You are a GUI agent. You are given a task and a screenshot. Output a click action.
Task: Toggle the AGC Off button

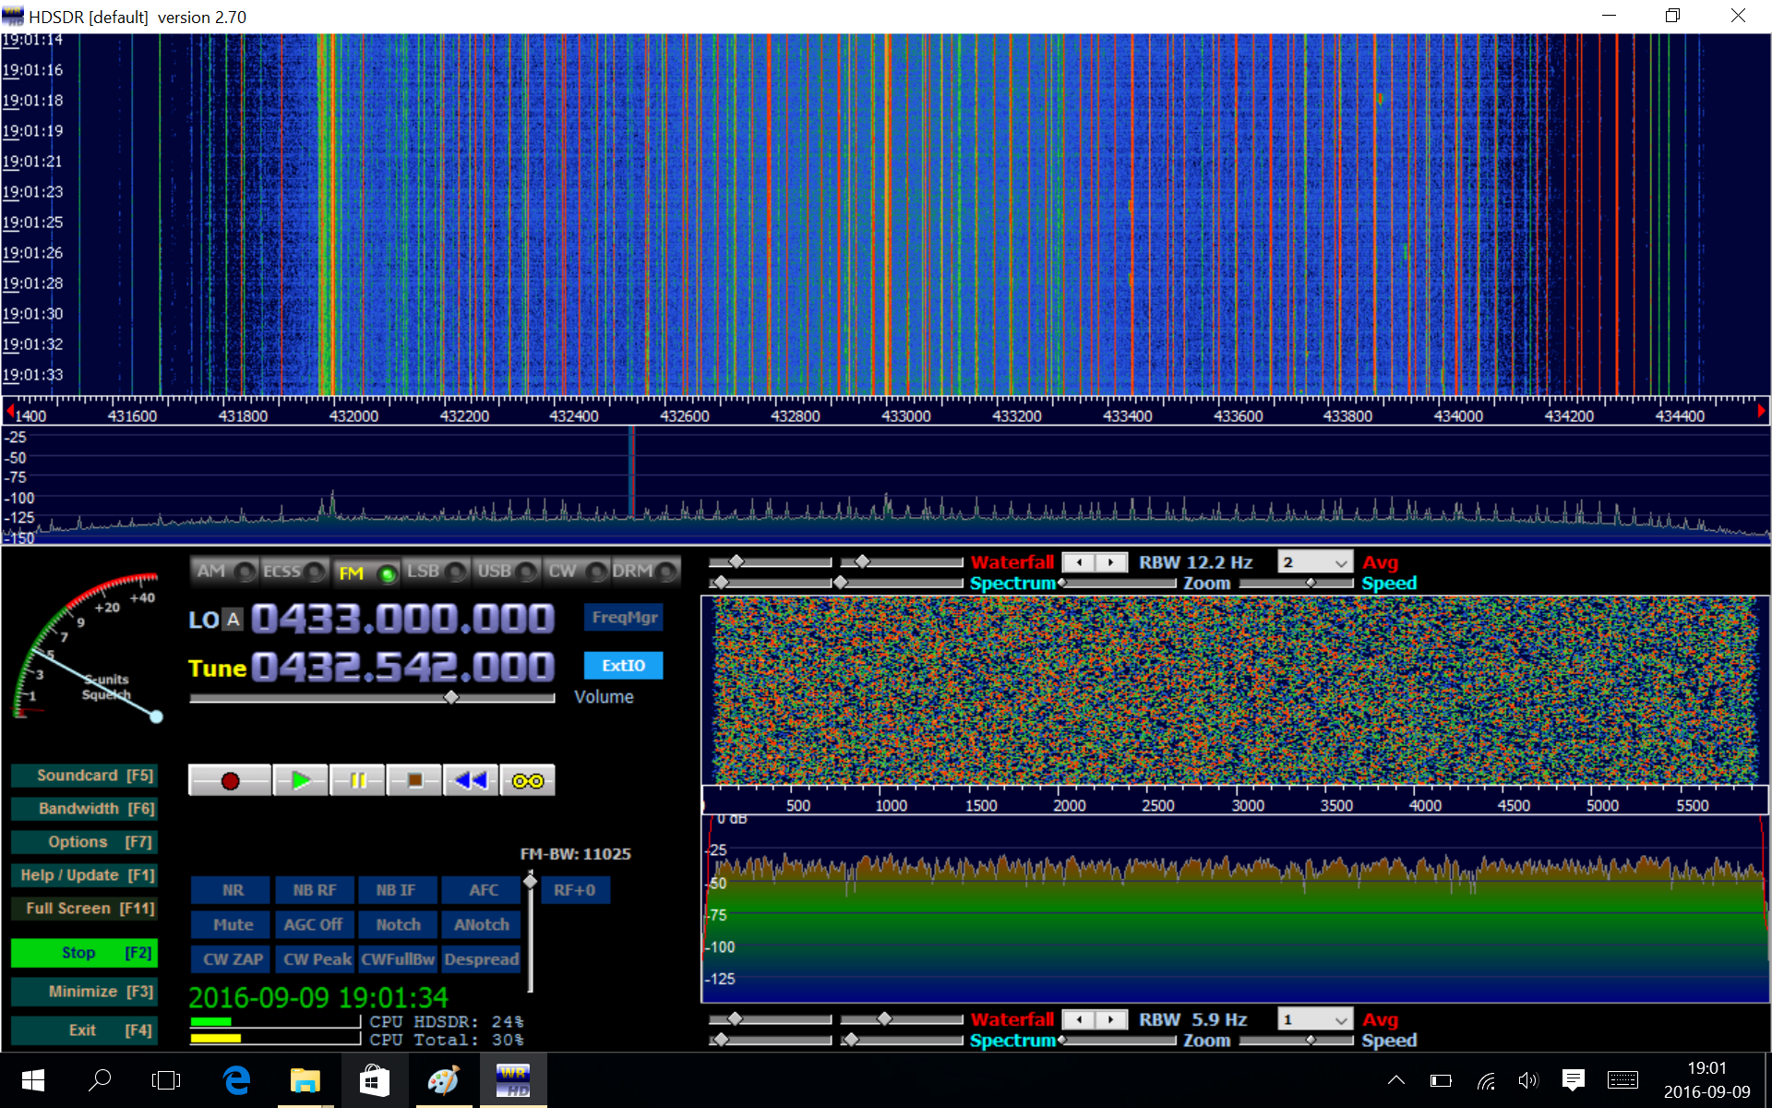point(313,924)
